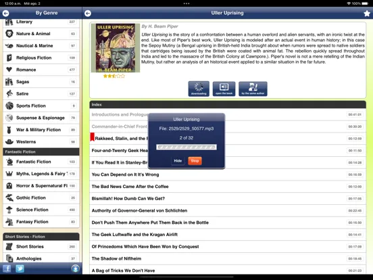
Task: Open the Suspense & Espionage icon
Action: click(9, 118)
